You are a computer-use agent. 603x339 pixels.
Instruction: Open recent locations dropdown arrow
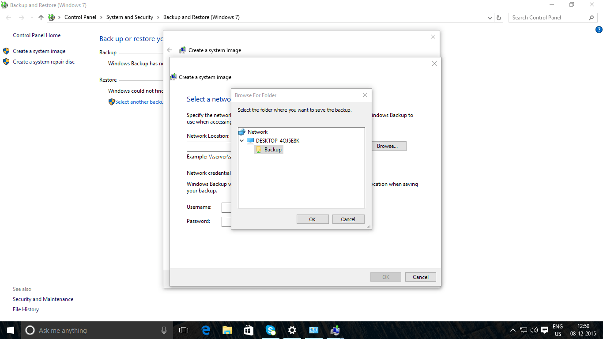pyautogui.click(x=31, y=18)
